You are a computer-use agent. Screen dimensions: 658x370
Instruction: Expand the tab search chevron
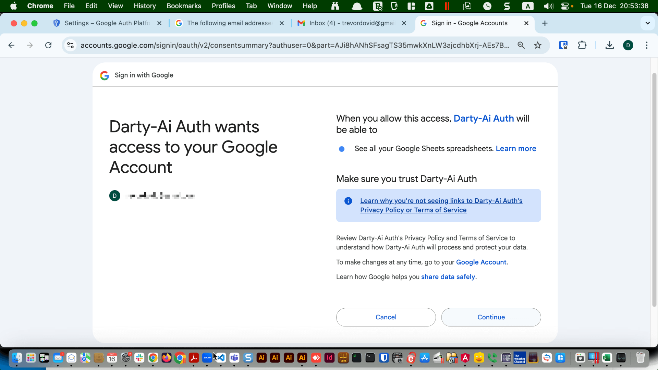point(647,23)
